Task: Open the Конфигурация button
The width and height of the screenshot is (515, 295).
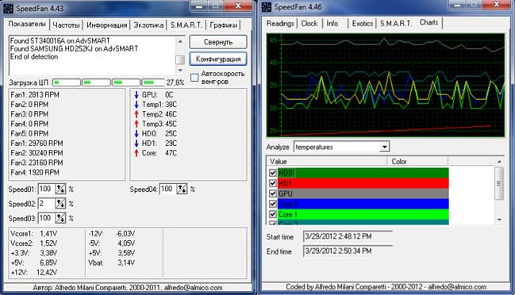Action: pyautogui.click(x=218, y=59)
